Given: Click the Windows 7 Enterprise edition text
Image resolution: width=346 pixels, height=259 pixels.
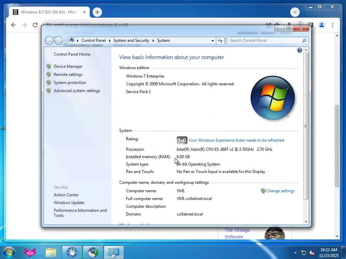Looking at the screenshot, I should click(x=145, y=76).
